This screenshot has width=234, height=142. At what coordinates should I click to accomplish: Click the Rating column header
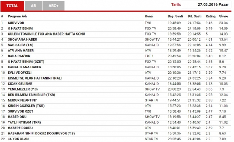(x=211, y=16)
